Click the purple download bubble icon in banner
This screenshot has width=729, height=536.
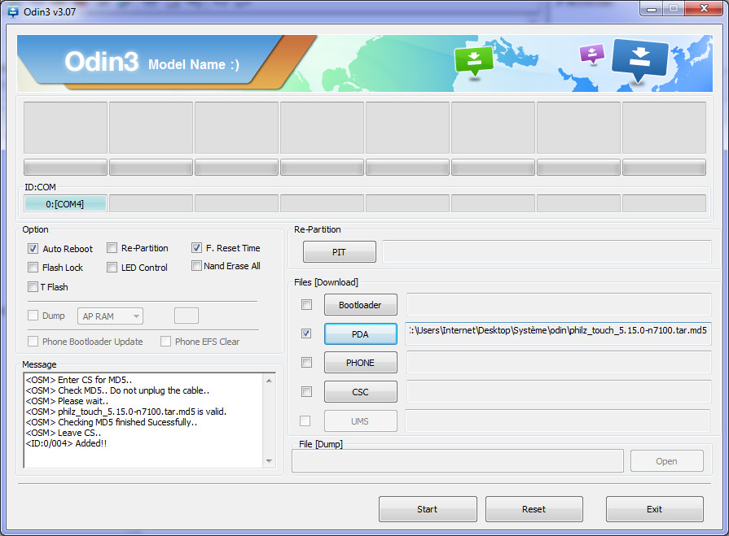[x=592, y=54]
